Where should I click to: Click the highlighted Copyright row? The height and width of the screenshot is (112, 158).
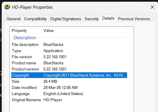[69, 75]
